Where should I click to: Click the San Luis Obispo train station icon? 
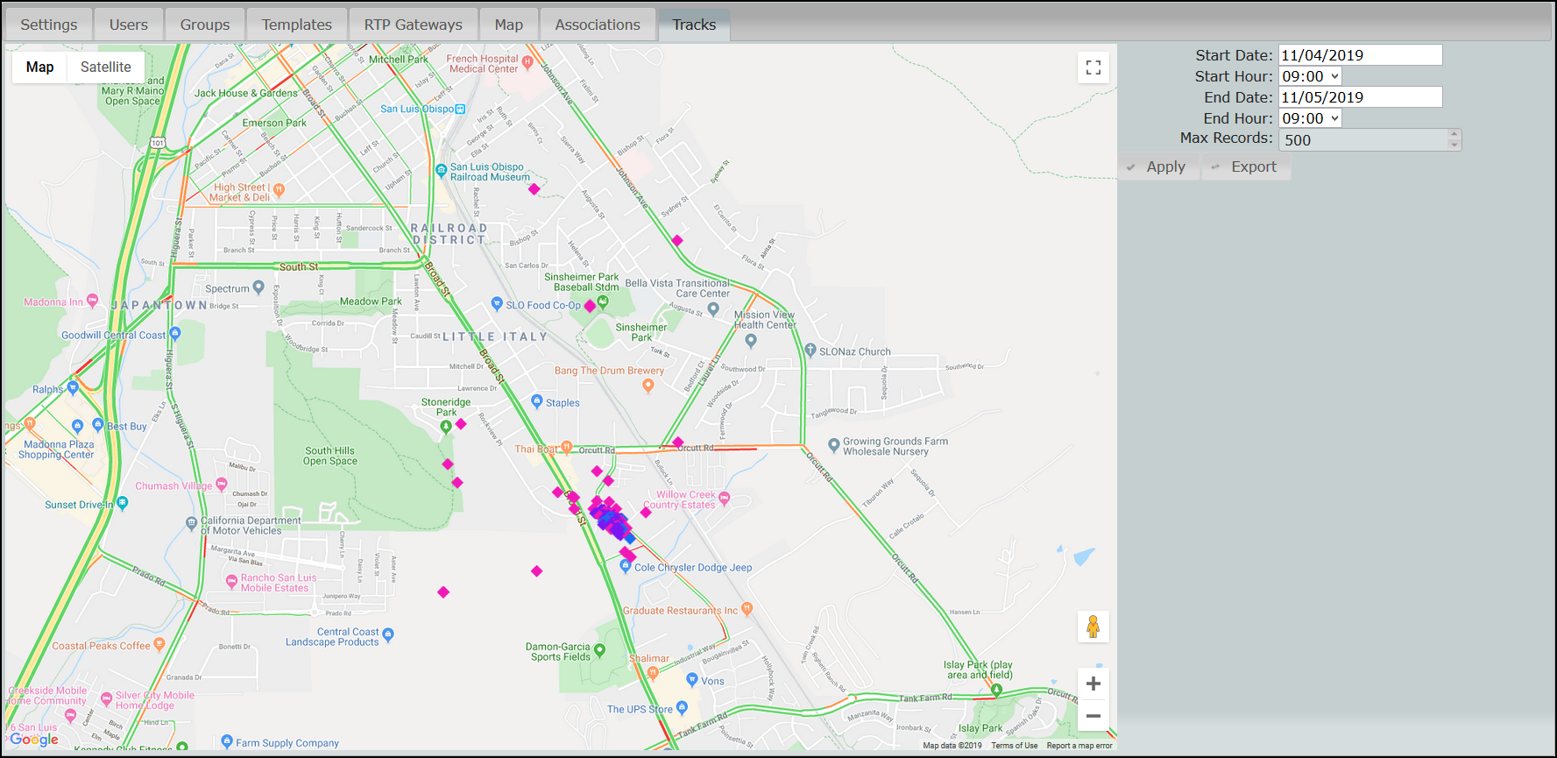click(461, 109)
